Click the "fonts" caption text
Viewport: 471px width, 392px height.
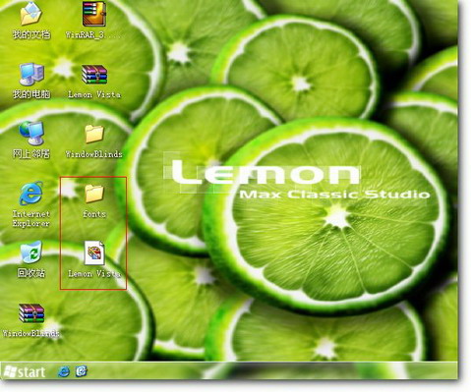tap(94, 214)
